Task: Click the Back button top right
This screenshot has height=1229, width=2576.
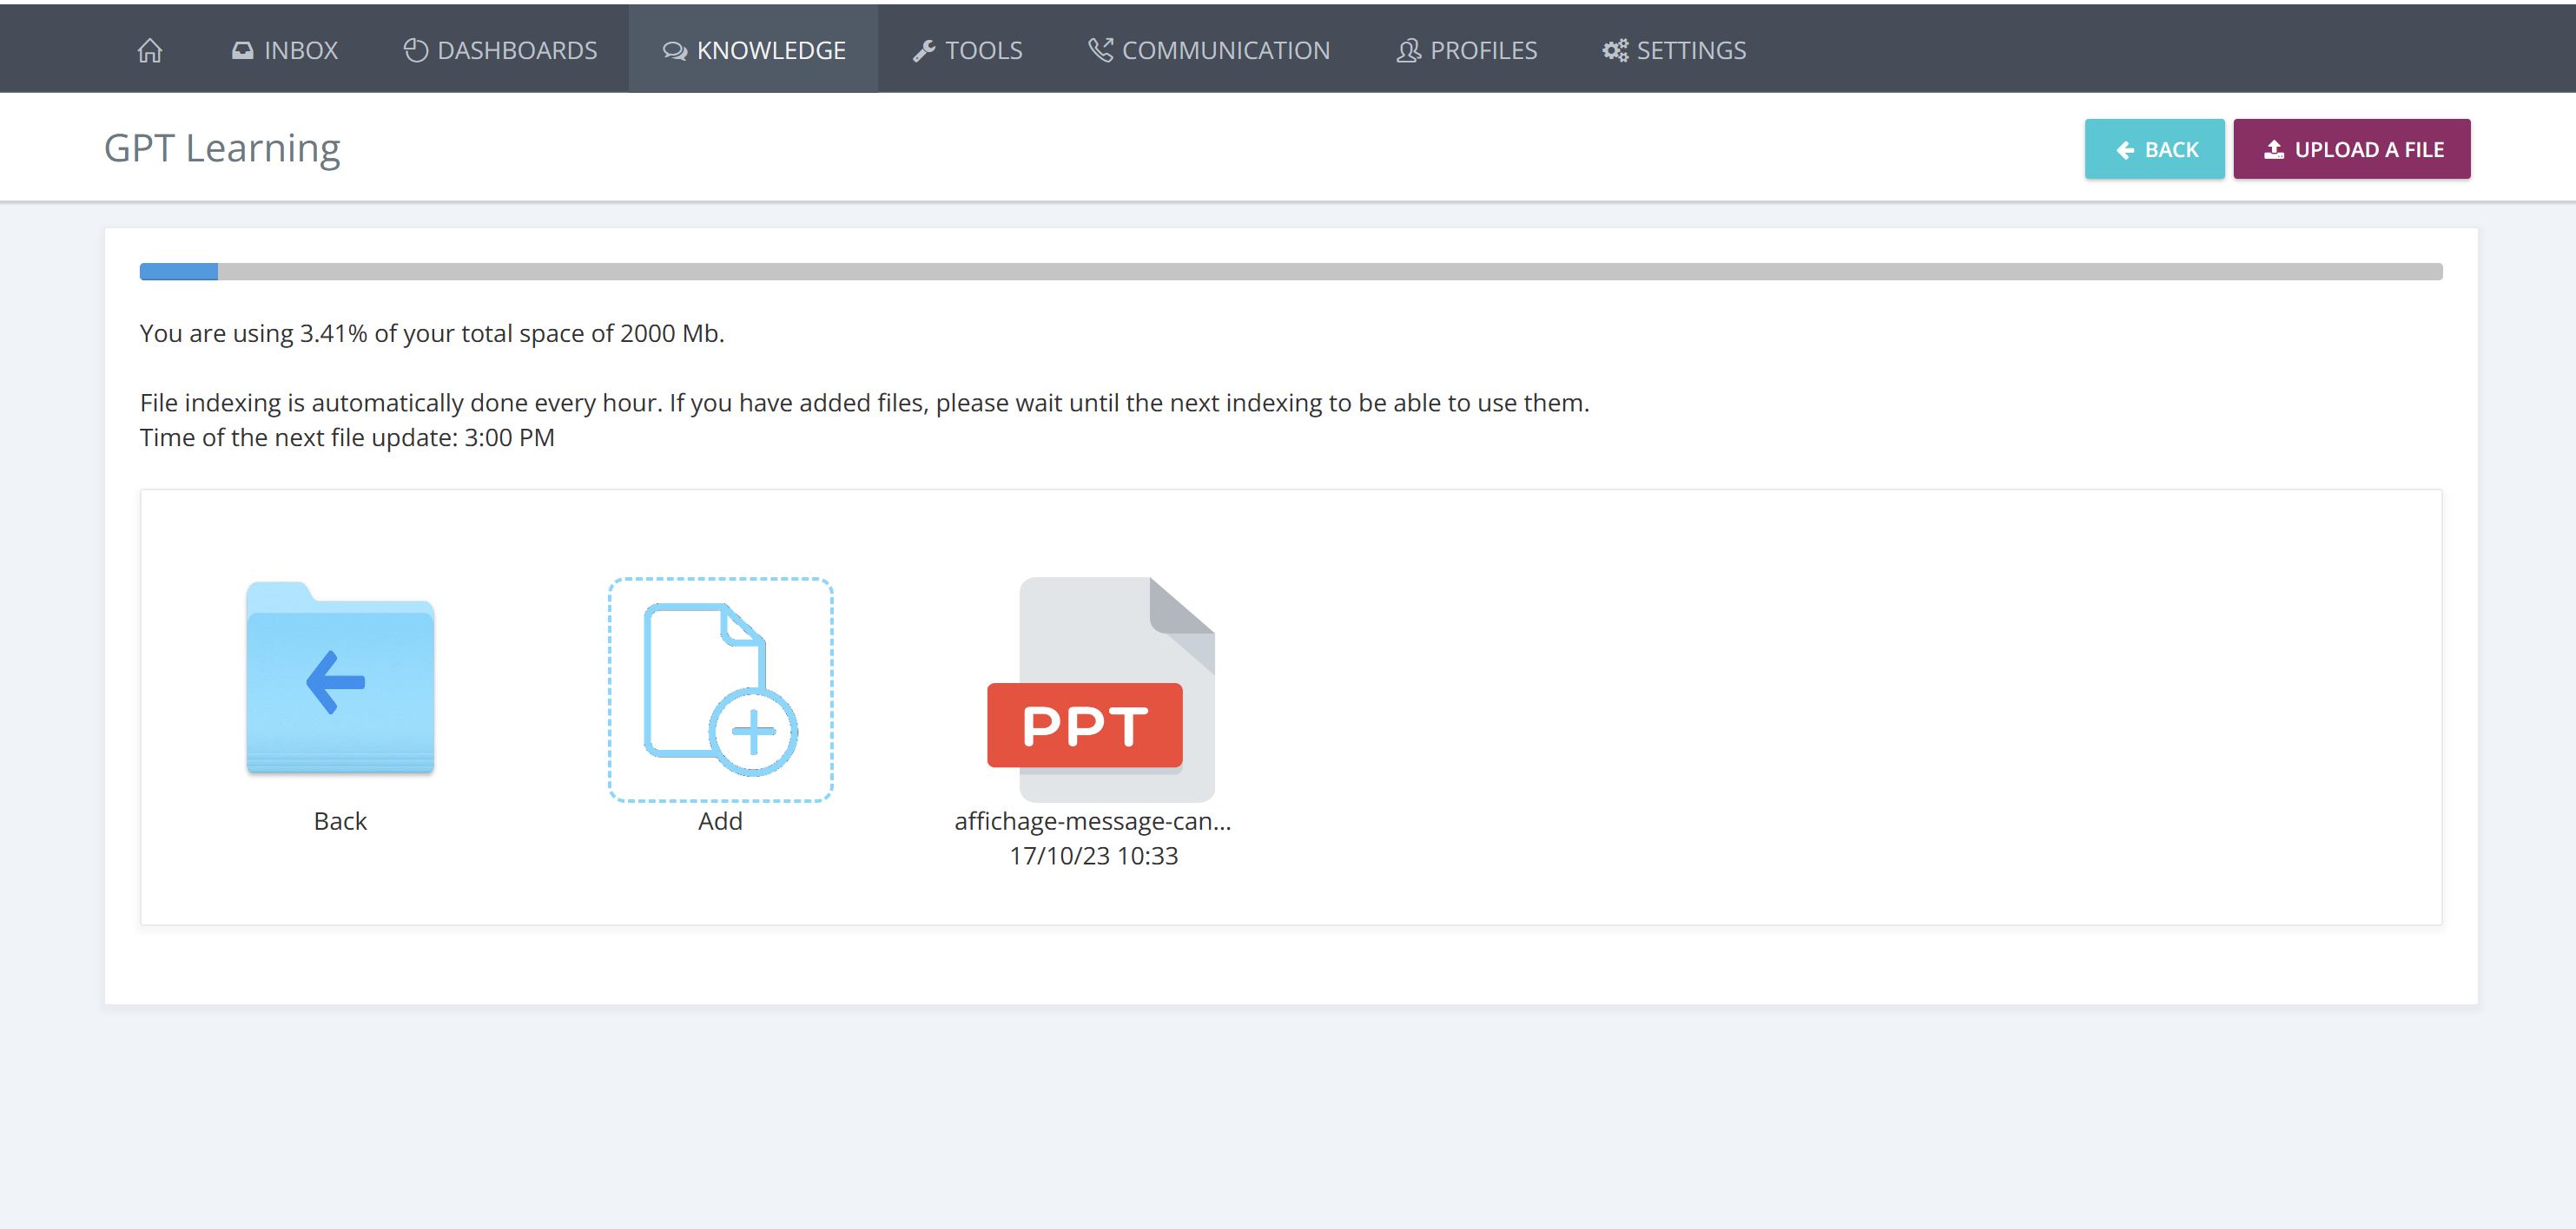Action: pos(2154,148)
